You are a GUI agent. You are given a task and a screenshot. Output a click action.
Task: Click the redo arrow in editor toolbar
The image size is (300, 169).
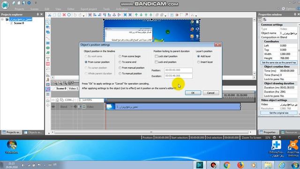80,15
